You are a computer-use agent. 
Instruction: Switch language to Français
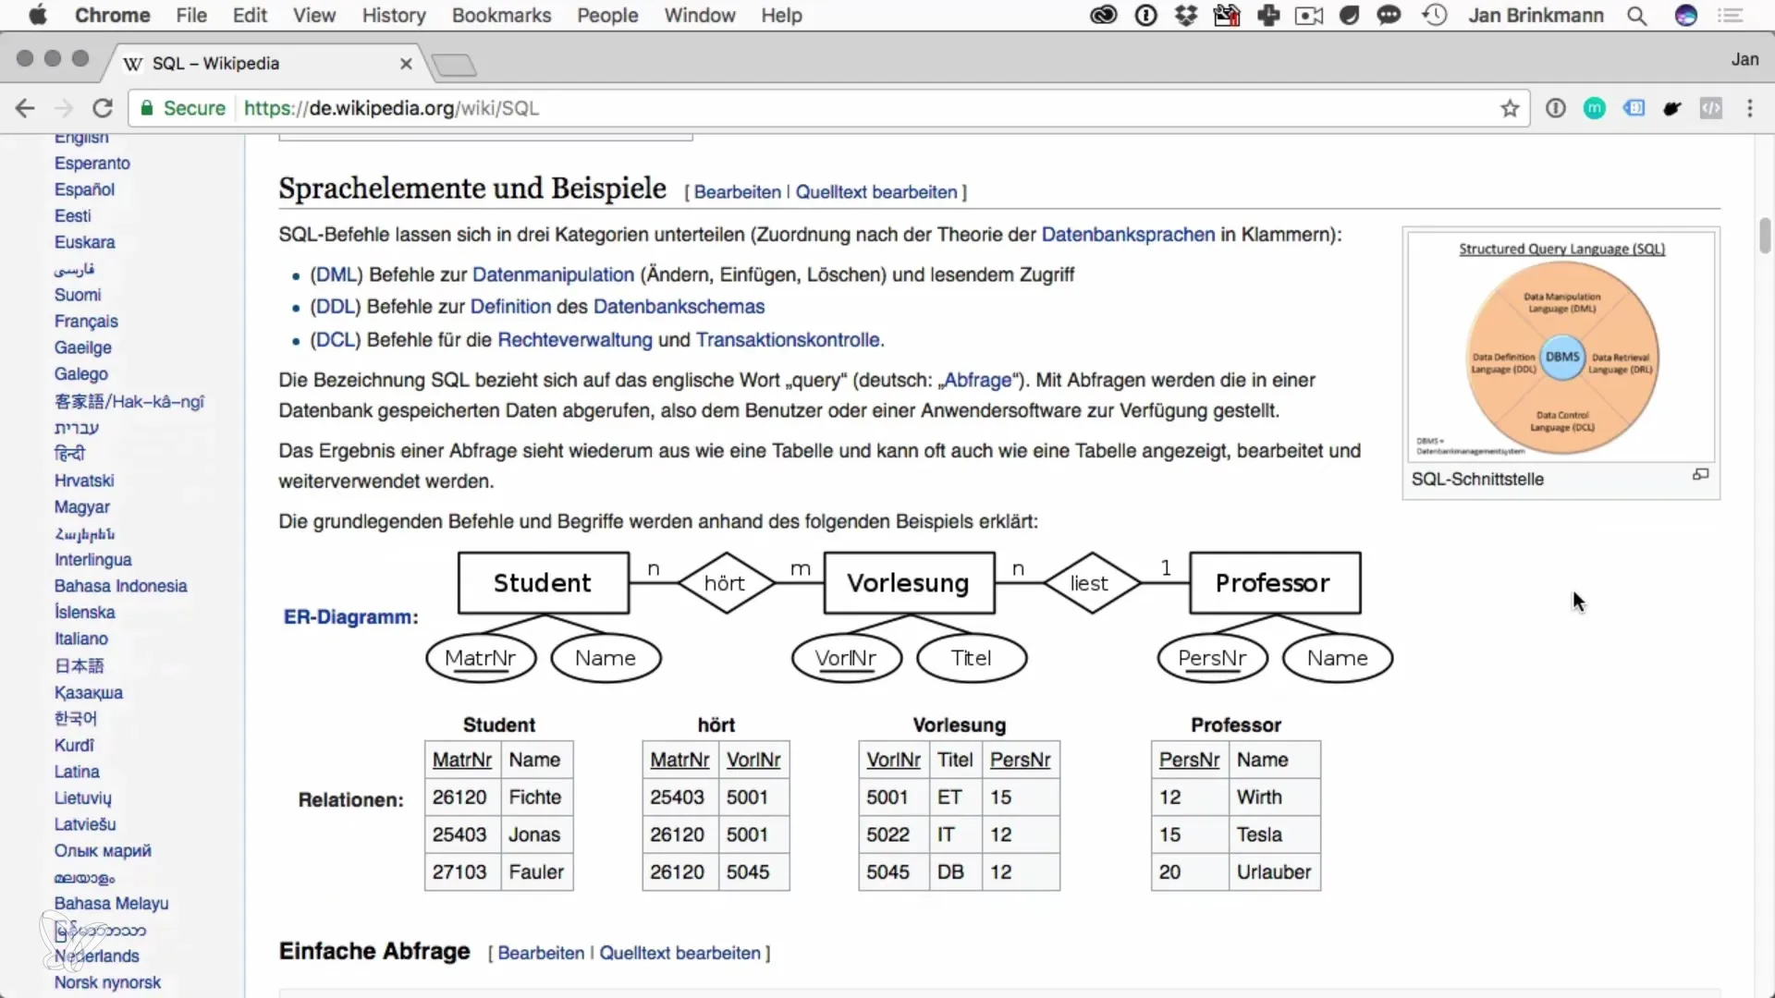(86, 322)
